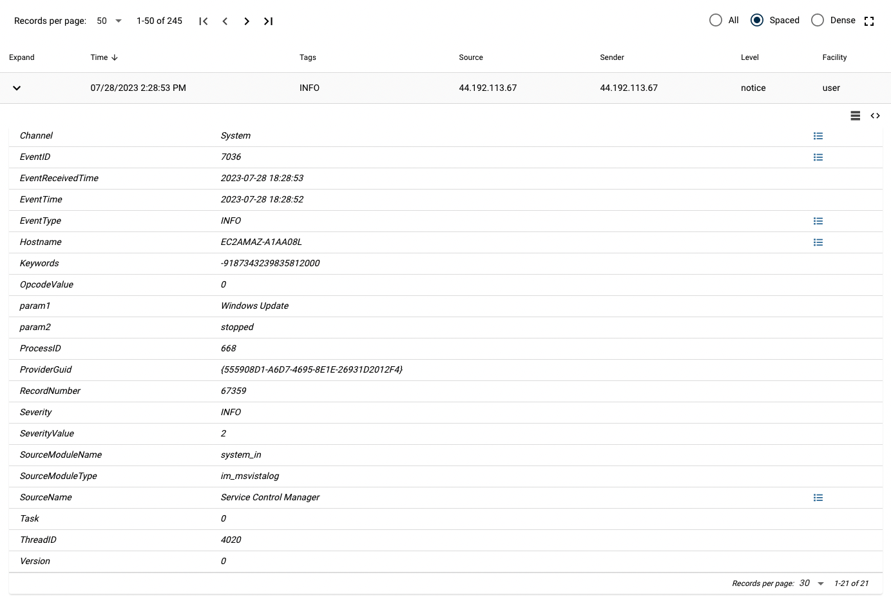This screenshot has width=891, height=597.
Task: Click the ProviderGuid value
Action: (312, 369)
